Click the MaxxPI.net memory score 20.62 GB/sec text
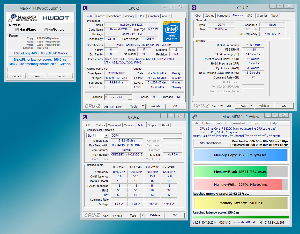The width and height of the screenshot is (300, 234). click(40, 64)
